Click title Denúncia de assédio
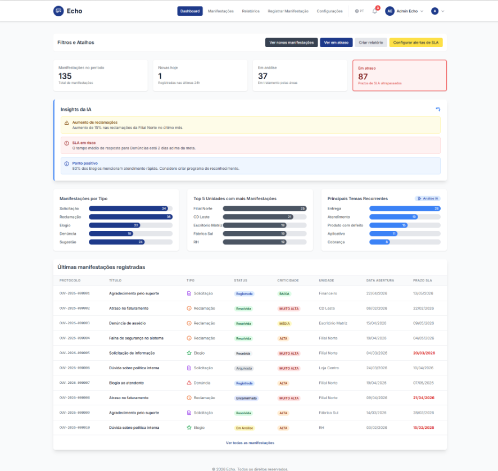This screenshot has height=471, width=498. coord(128,323)
